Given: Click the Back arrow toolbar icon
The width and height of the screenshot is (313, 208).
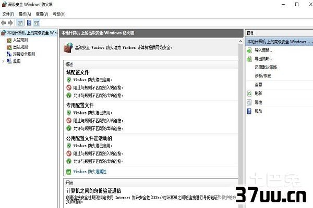Looking at the screenshot, I should click(4, 23).
